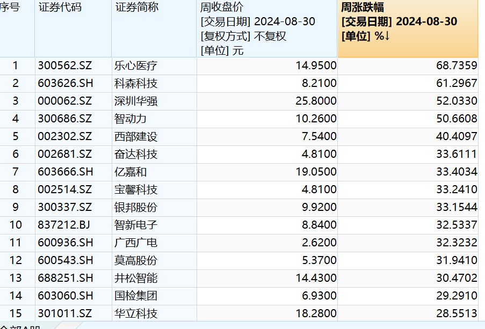Select weekly change 61.2967
The width and height of the screenshot is (485, 329).
point(457,83)
